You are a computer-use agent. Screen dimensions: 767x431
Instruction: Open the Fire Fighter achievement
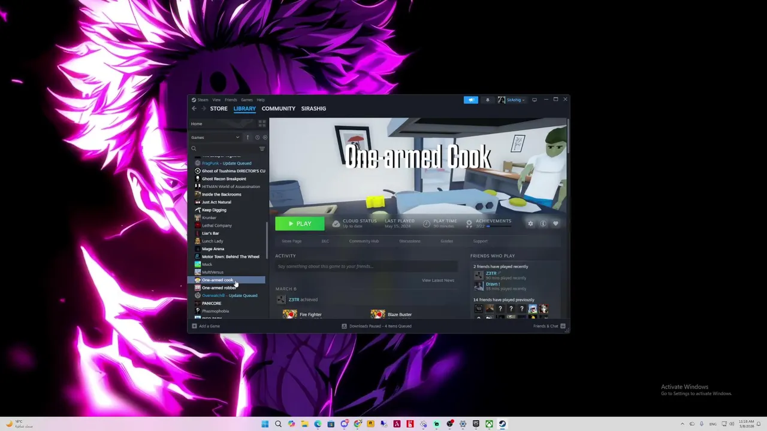[x=310, y=314]
